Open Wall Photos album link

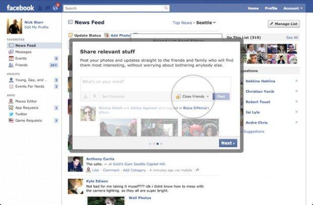click(140, 198)
